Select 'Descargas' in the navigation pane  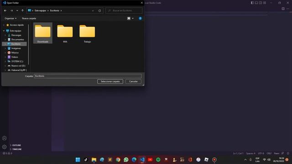coord(16,35)
